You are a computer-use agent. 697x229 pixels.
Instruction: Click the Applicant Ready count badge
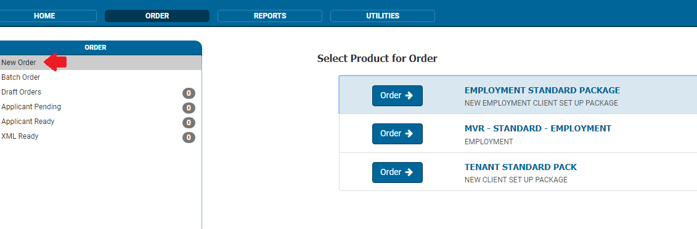click(x=189, y=123)
